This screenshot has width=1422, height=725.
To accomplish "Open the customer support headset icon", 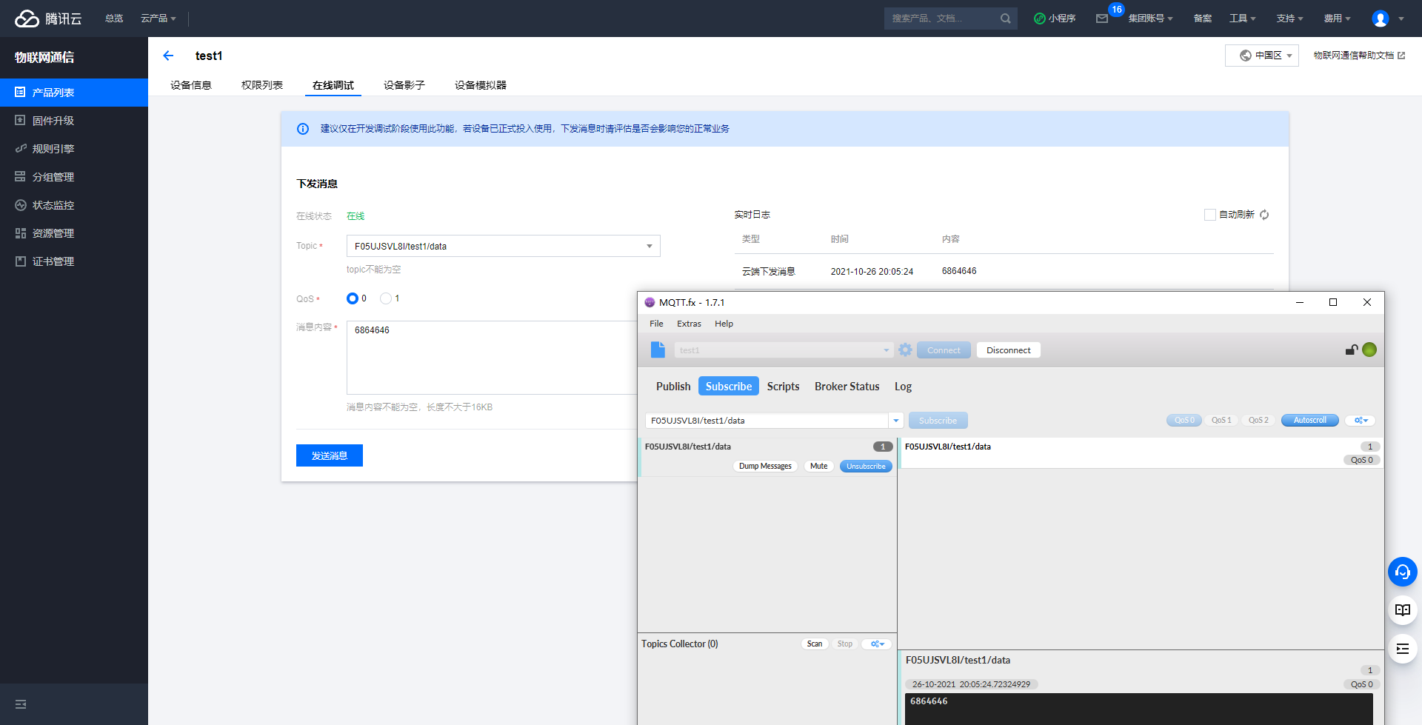I will [1402, 572].
